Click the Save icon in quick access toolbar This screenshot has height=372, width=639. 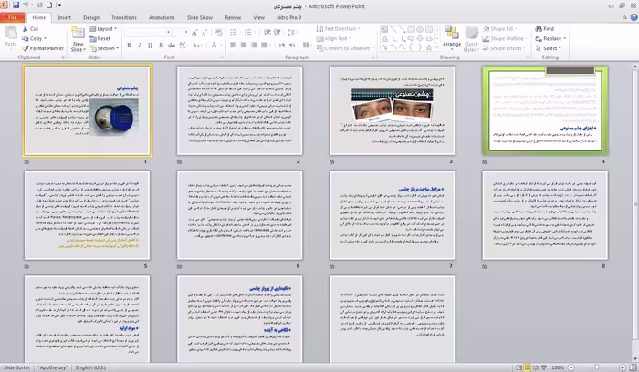click(16, 5)
